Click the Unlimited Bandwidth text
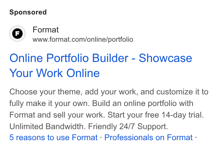The image size is (221, 150). 47,127
